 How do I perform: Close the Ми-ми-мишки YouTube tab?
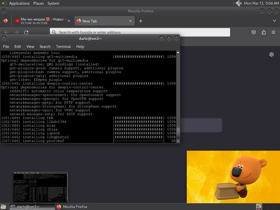click(x=69, y=21)
